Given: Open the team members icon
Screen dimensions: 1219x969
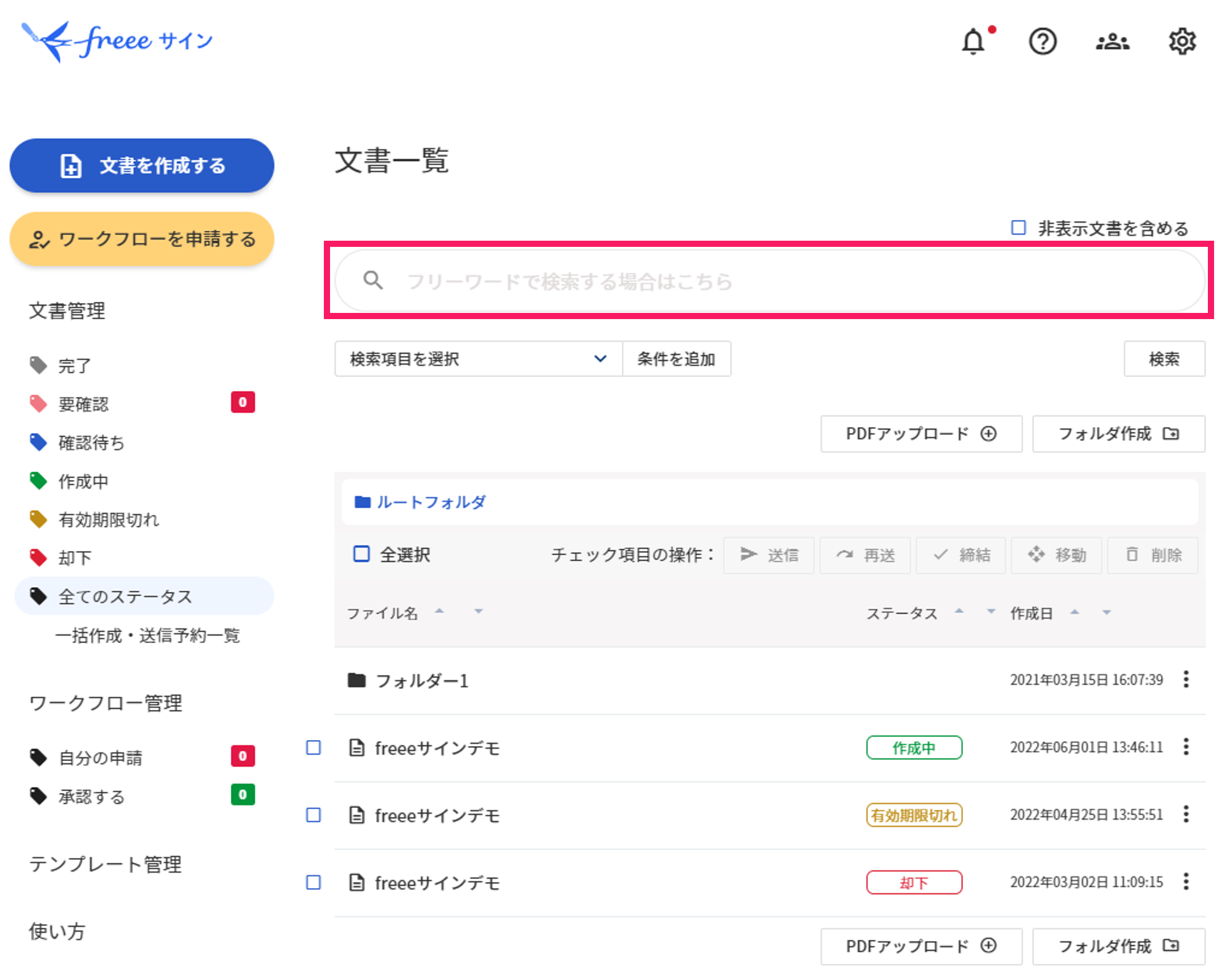Looking at the screenshot, I should tap(1112, 42).
